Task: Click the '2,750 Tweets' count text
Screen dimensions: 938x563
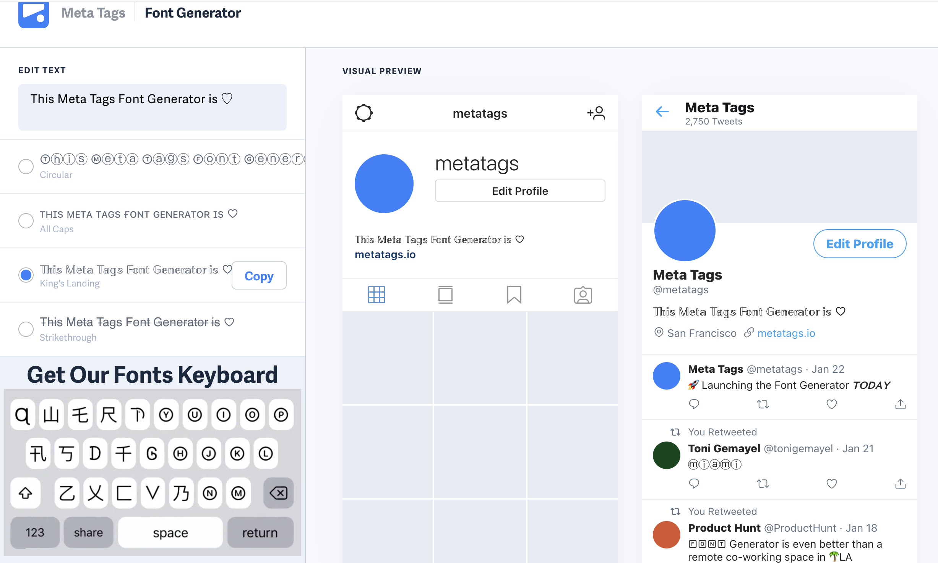Action: click(x=713, y=121)
